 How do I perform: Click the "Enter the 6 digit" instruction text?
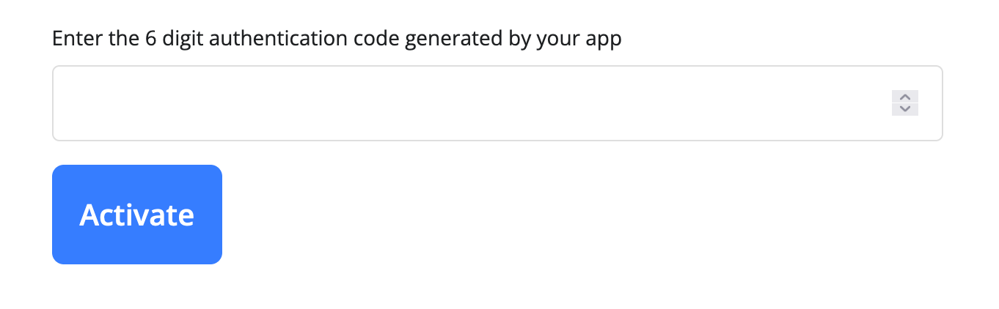pos(337,38)
